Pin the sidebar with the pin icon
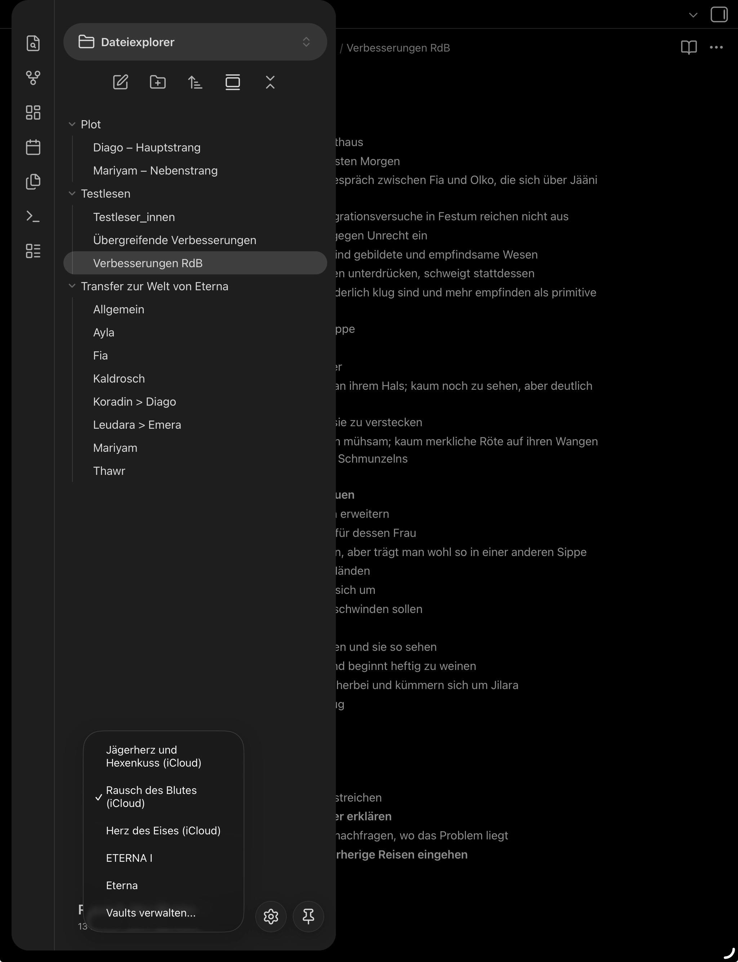Viewport: 738px width, 962px height. coord(308,916)
